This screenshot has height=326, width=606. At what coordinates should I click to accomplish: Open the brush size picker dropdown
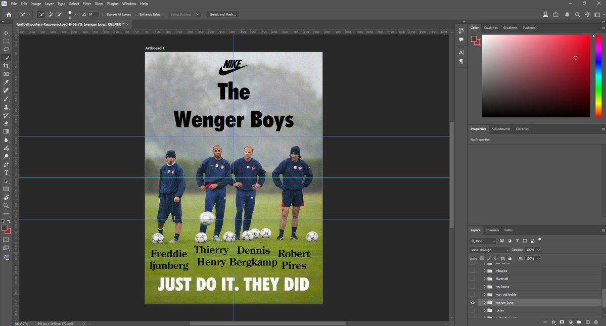click(76, 14)
